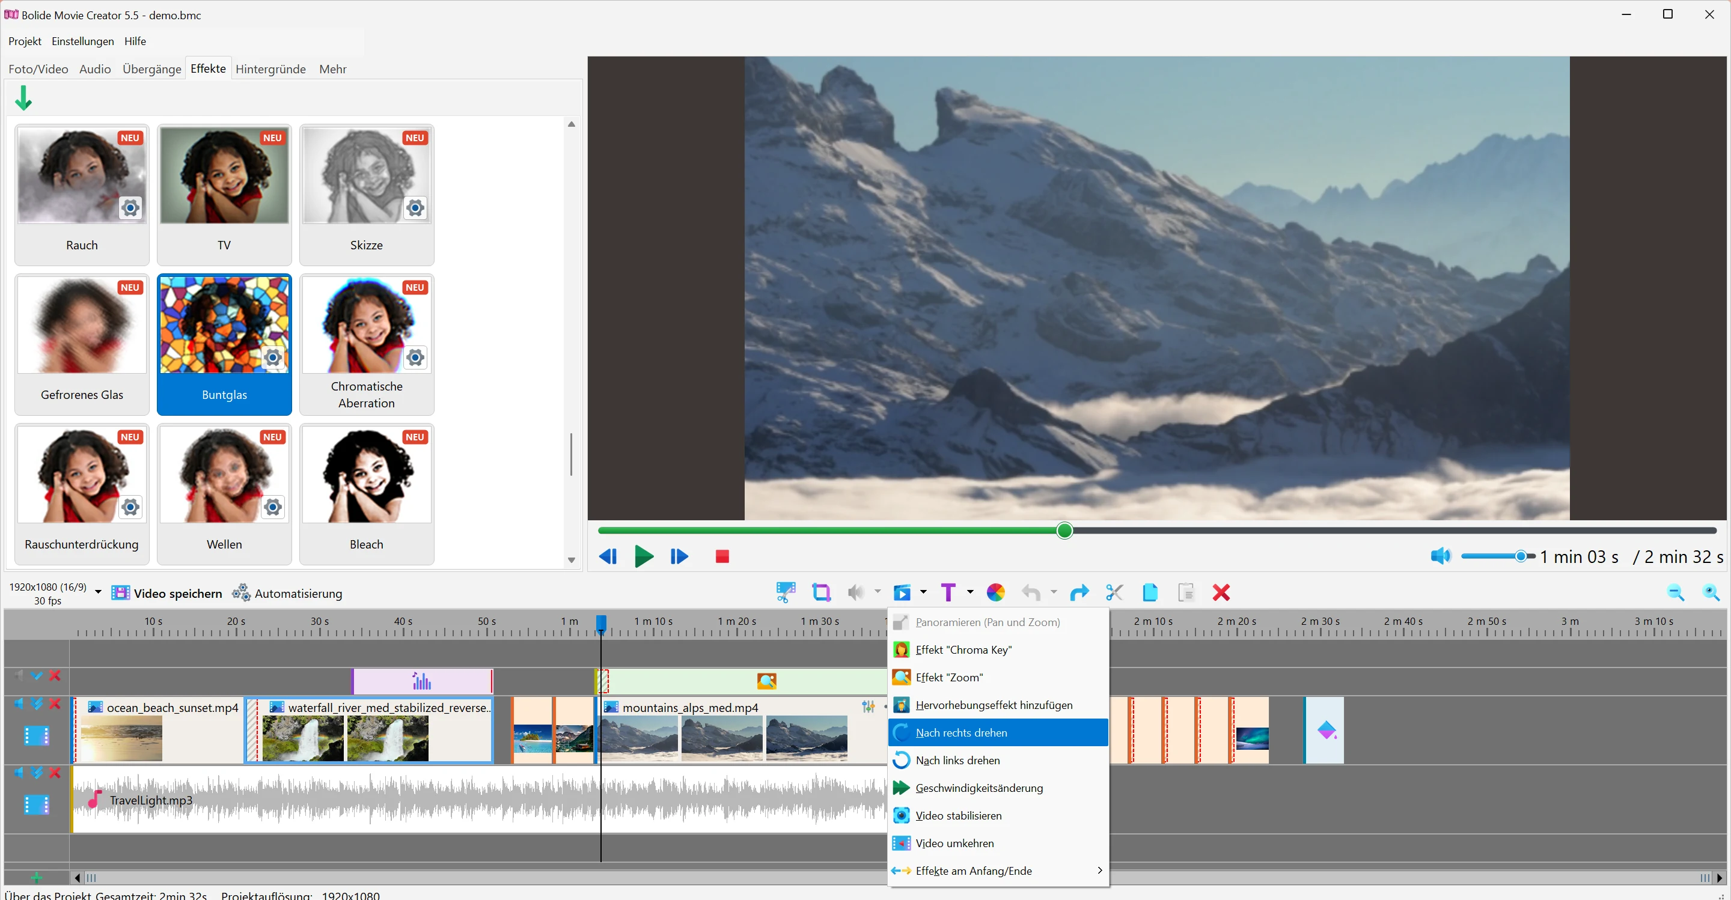Screen dimensions: 1731x900
Task: Choose Video stabilisieren from menu
Action: click(x=998, y=815)
